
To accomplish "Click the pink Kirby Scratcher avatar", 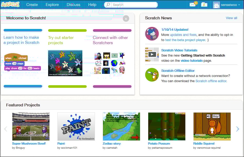I will pos(122,70).
